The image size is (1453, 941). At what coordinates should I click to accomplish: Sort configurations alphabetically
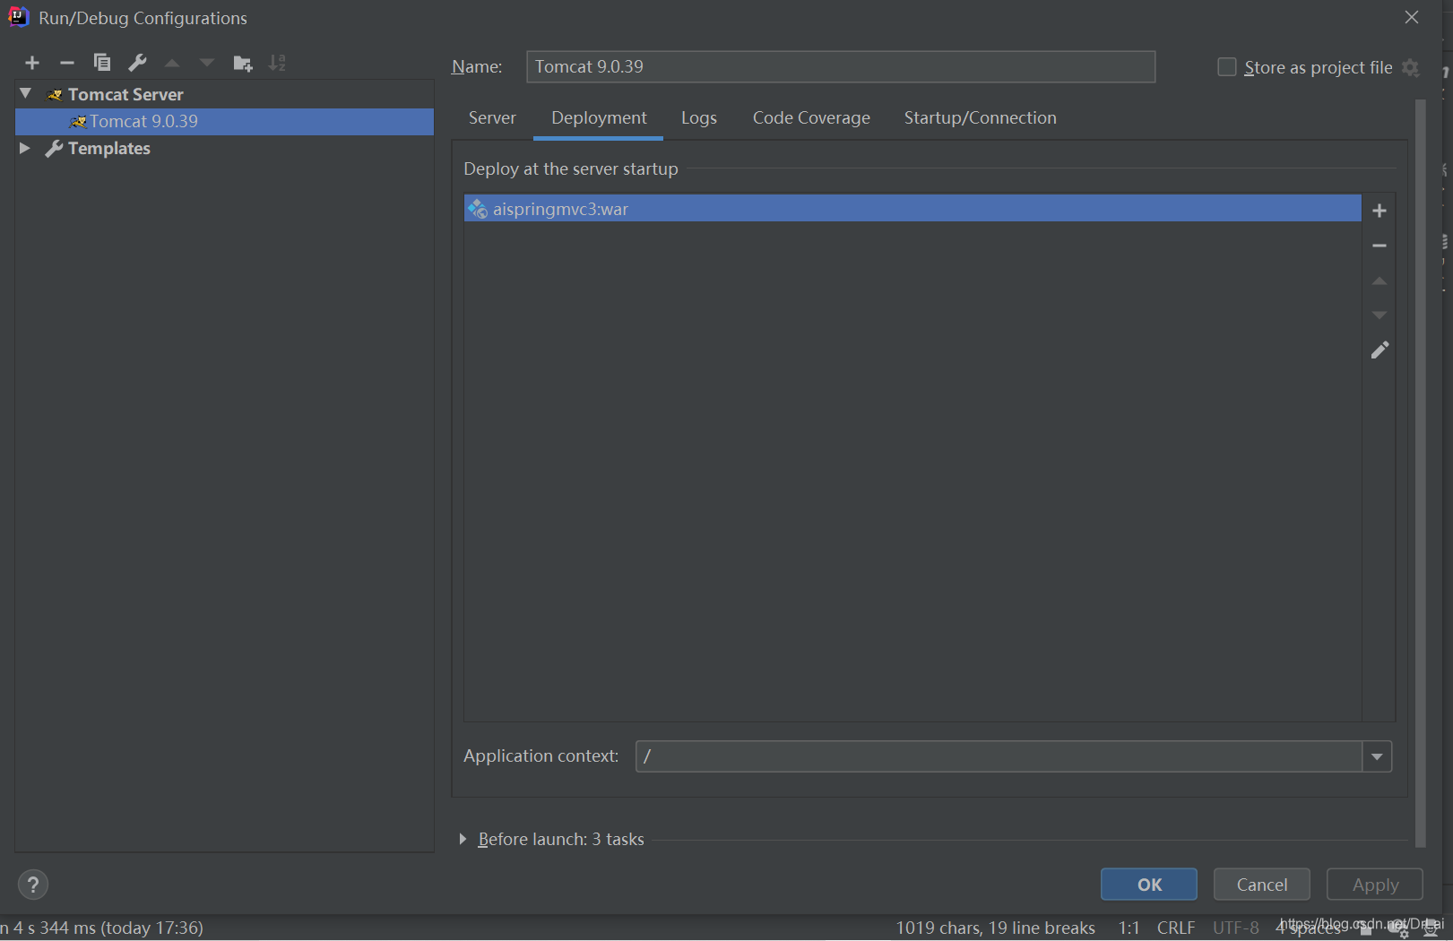(x=277, y=63)
